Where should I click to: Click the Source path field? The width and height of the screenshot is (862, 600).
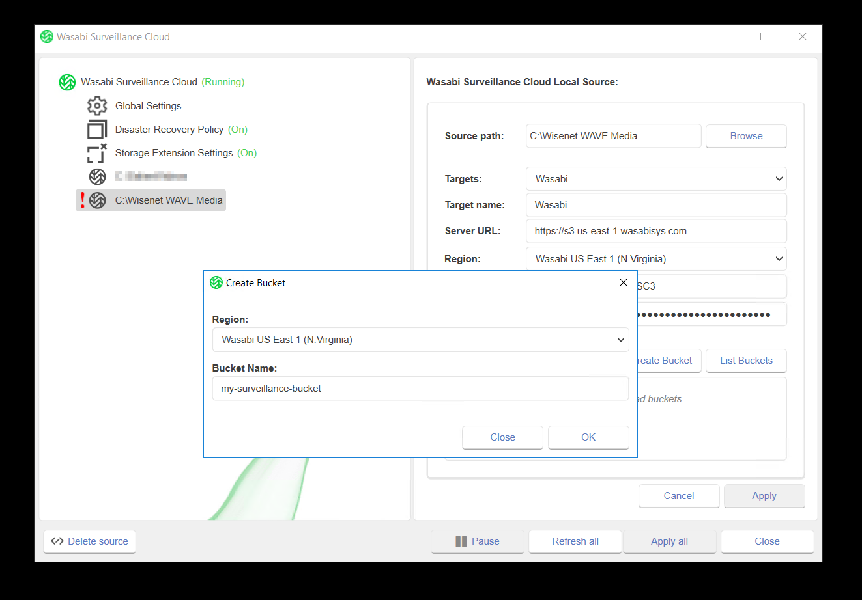click(x=613, y=136)
